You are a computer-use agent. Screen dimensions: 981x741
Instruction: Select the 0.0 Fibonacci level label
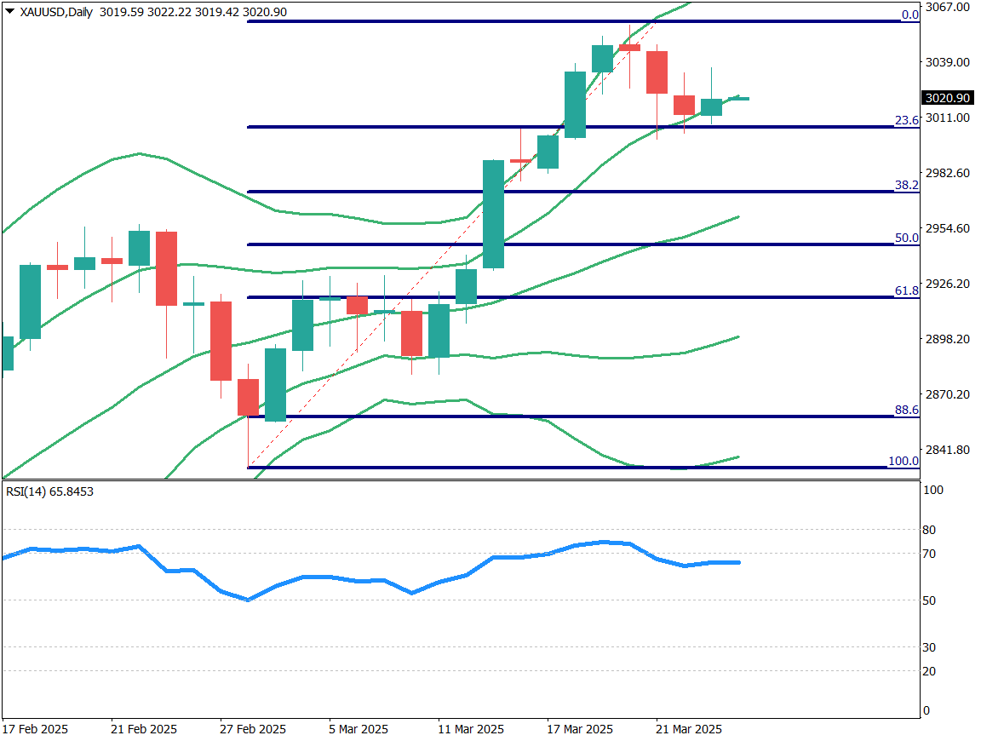909,14
